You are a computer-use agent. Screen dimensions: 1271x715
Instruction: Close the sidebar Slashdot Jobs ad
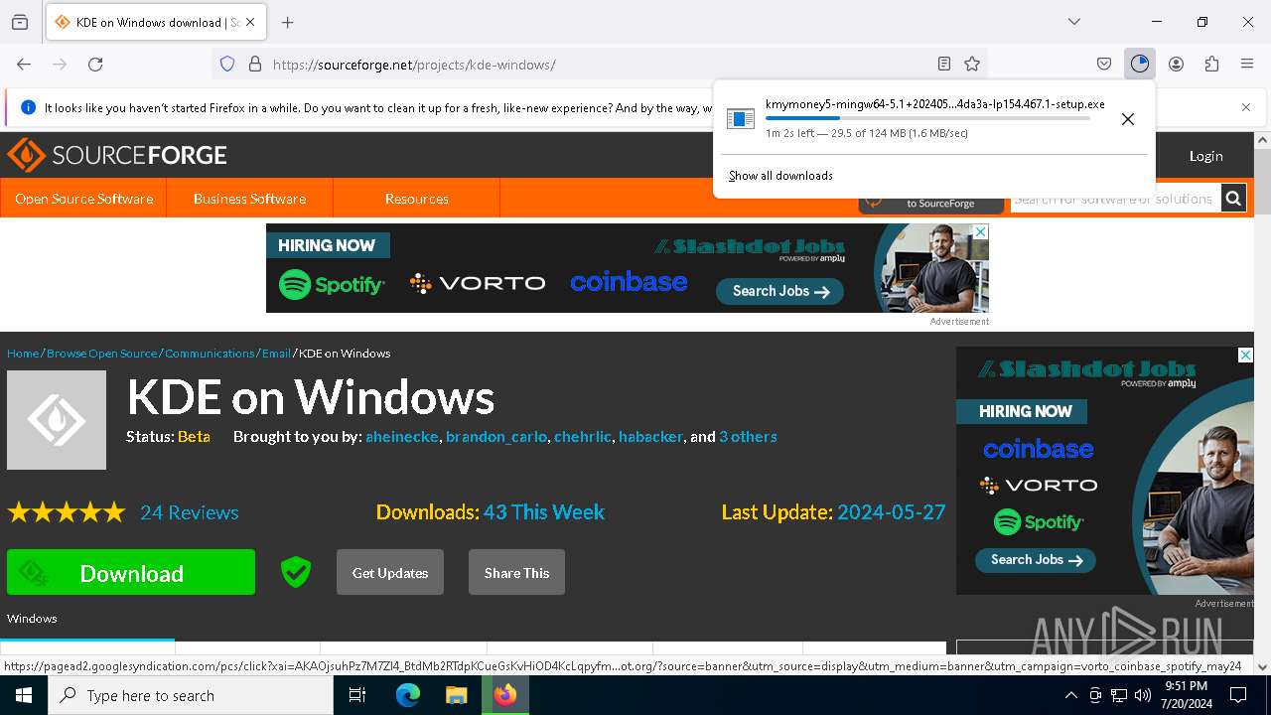pyautogui.click(x=1245, y=355)
